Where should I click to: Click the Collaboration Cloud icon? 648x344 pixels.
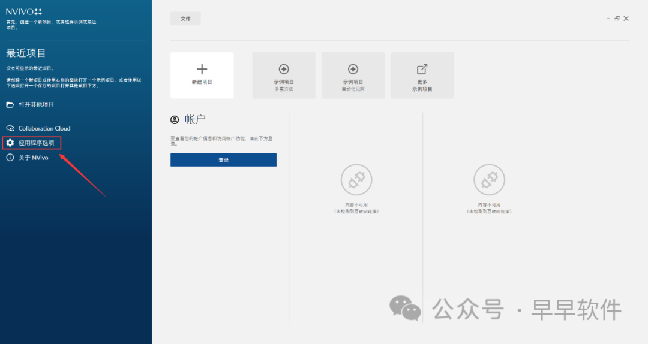point(10,128)
